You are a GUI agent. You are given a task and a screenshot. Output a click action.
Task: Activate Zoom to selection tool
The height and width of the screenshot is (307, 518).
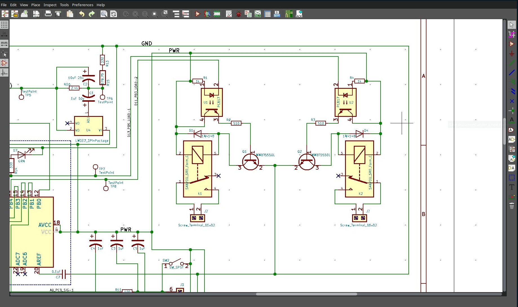pyautogui.click(x=165, y=14)
